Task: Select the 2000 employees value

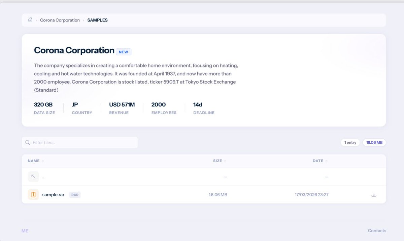Action: click(x=159, y=105)
